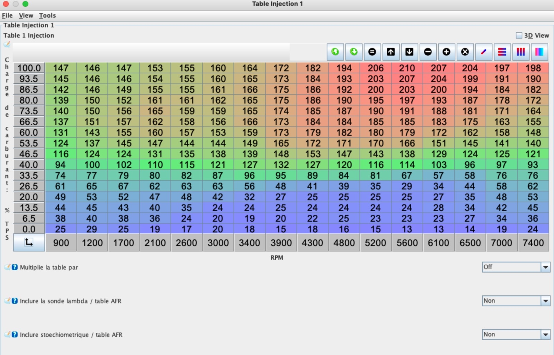
Task: Click the black square down-arrow icon
Action: click(409, 52)
